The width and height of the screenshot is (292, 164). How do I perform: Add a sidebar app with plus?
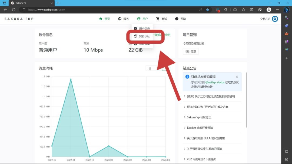pos(286,58)
